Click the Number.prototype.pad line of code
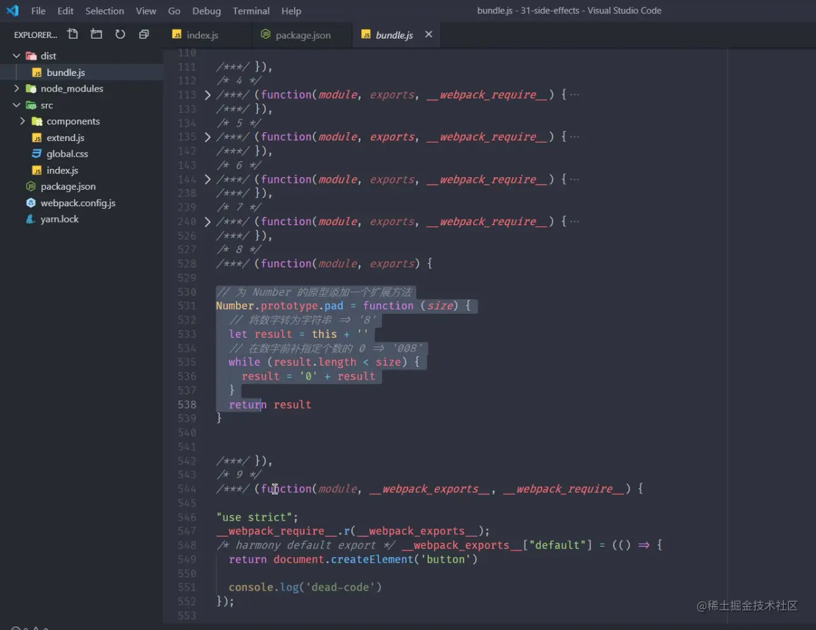This screenshot has height=630, width=816. pyautogui.click(x=343, y=306)
